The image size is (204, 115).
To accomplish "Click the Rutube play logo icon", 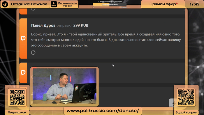I will pyautogui.click(x=54, y=4).
